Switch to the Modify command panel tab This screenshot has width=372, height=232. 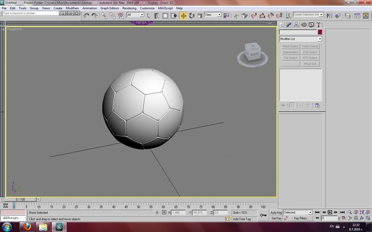289,25
